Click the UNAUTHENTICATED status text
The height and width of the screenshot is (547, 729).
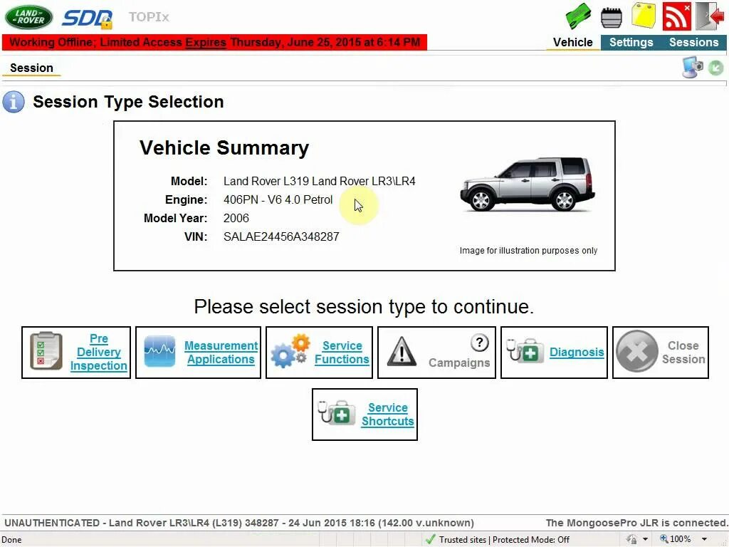(239, 523)
